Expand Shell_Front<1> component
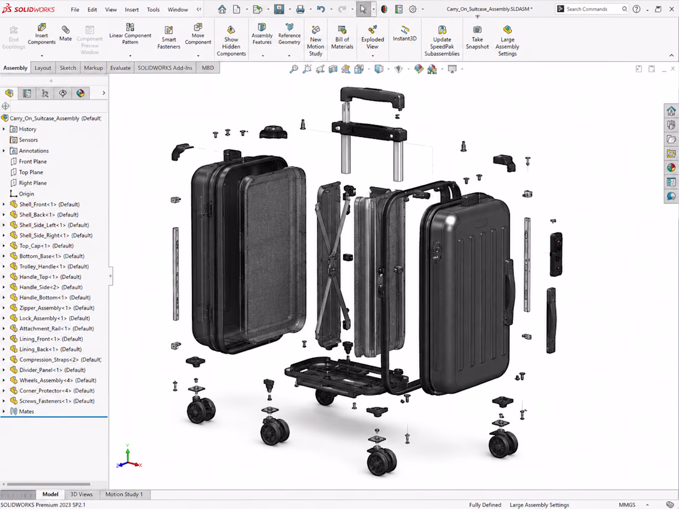Screen dimensions: 679x509 tap(4, 204)
